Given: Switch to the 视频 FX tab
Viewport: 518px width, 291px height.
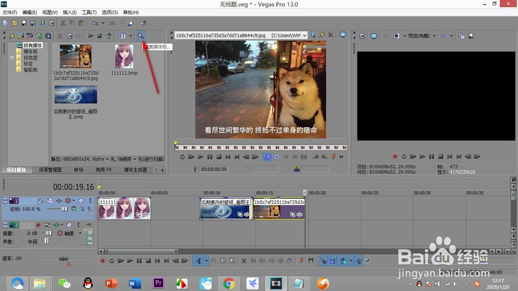Looking at the screenshot, I should 104,170.
